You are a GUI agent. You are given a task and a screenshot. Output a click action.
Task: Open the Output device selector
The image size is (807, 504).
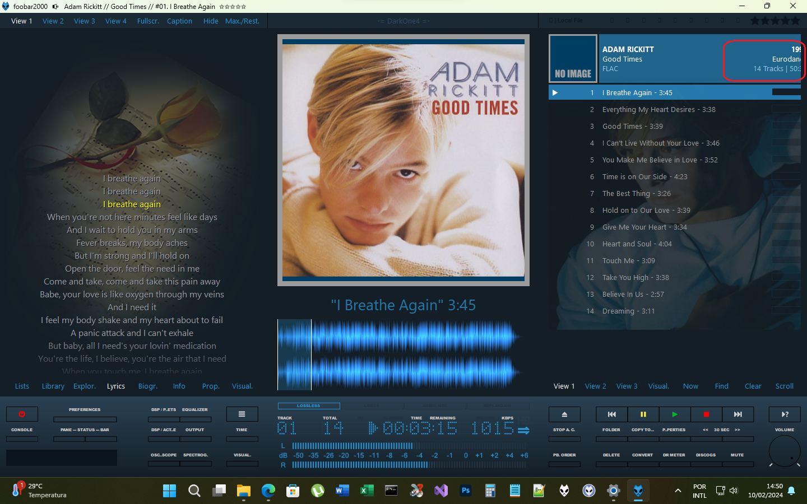click(x=195, y=438)
